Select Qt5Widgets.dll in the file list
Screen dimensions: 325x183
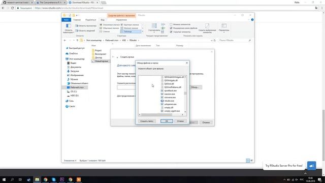(x=169, y=80)
